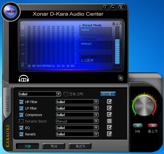
Task: Click the 16k equalizer band
Action: (73, 45)
